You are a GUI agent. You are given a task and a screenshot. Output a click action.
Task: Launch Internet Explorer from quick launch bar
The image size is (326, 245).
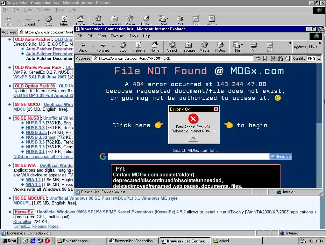33,241
